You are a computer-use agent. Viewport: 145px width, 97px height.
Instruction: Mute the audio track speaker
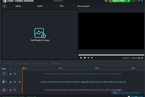pos(15,90)
